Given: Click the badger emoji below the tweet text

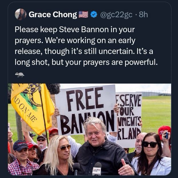Looking at the screenshot, I should tap(19, 75).
